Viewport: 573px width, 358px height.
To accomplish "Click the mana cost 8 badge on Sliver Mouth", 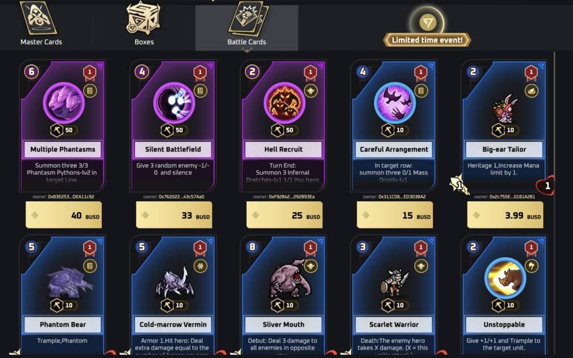I will [252, 247].
